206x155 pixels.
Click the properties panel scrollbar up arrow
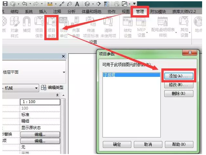tap(63, 95)
